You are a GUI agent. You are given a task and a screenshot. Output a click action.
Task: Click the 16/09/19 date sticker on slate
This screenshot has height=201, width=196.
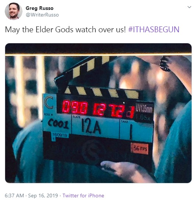(x=60, y=135)
